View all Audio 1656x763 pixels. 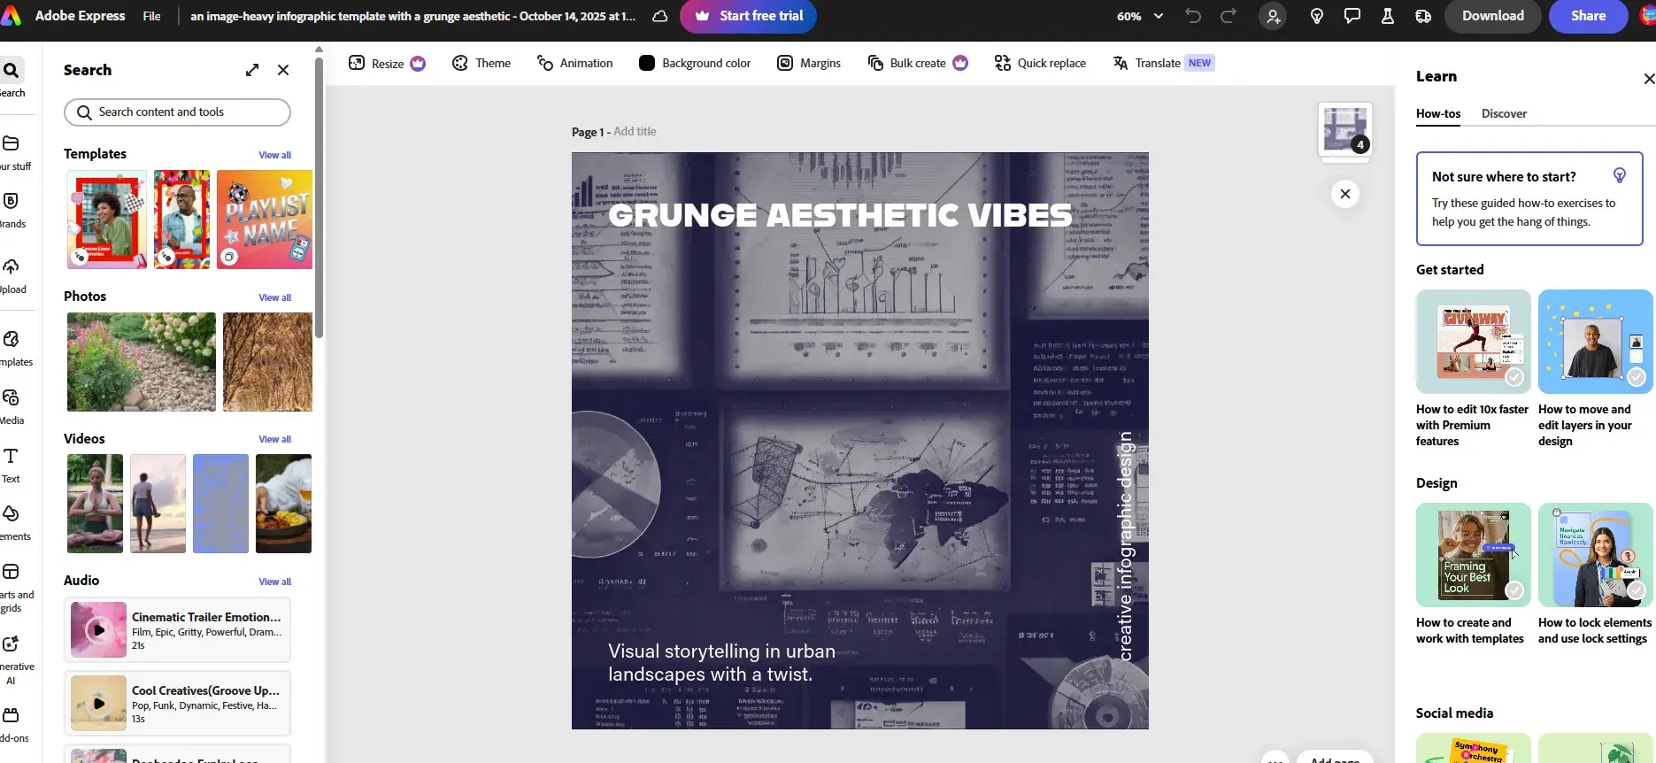pos(274,582)
